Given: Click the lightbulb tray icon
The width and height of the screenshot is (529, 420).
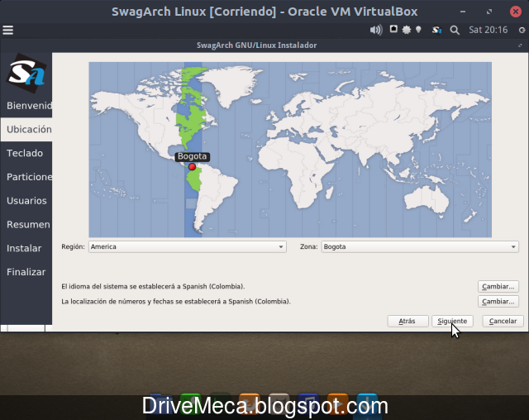Looking at the screenshot, I should 418,30.
